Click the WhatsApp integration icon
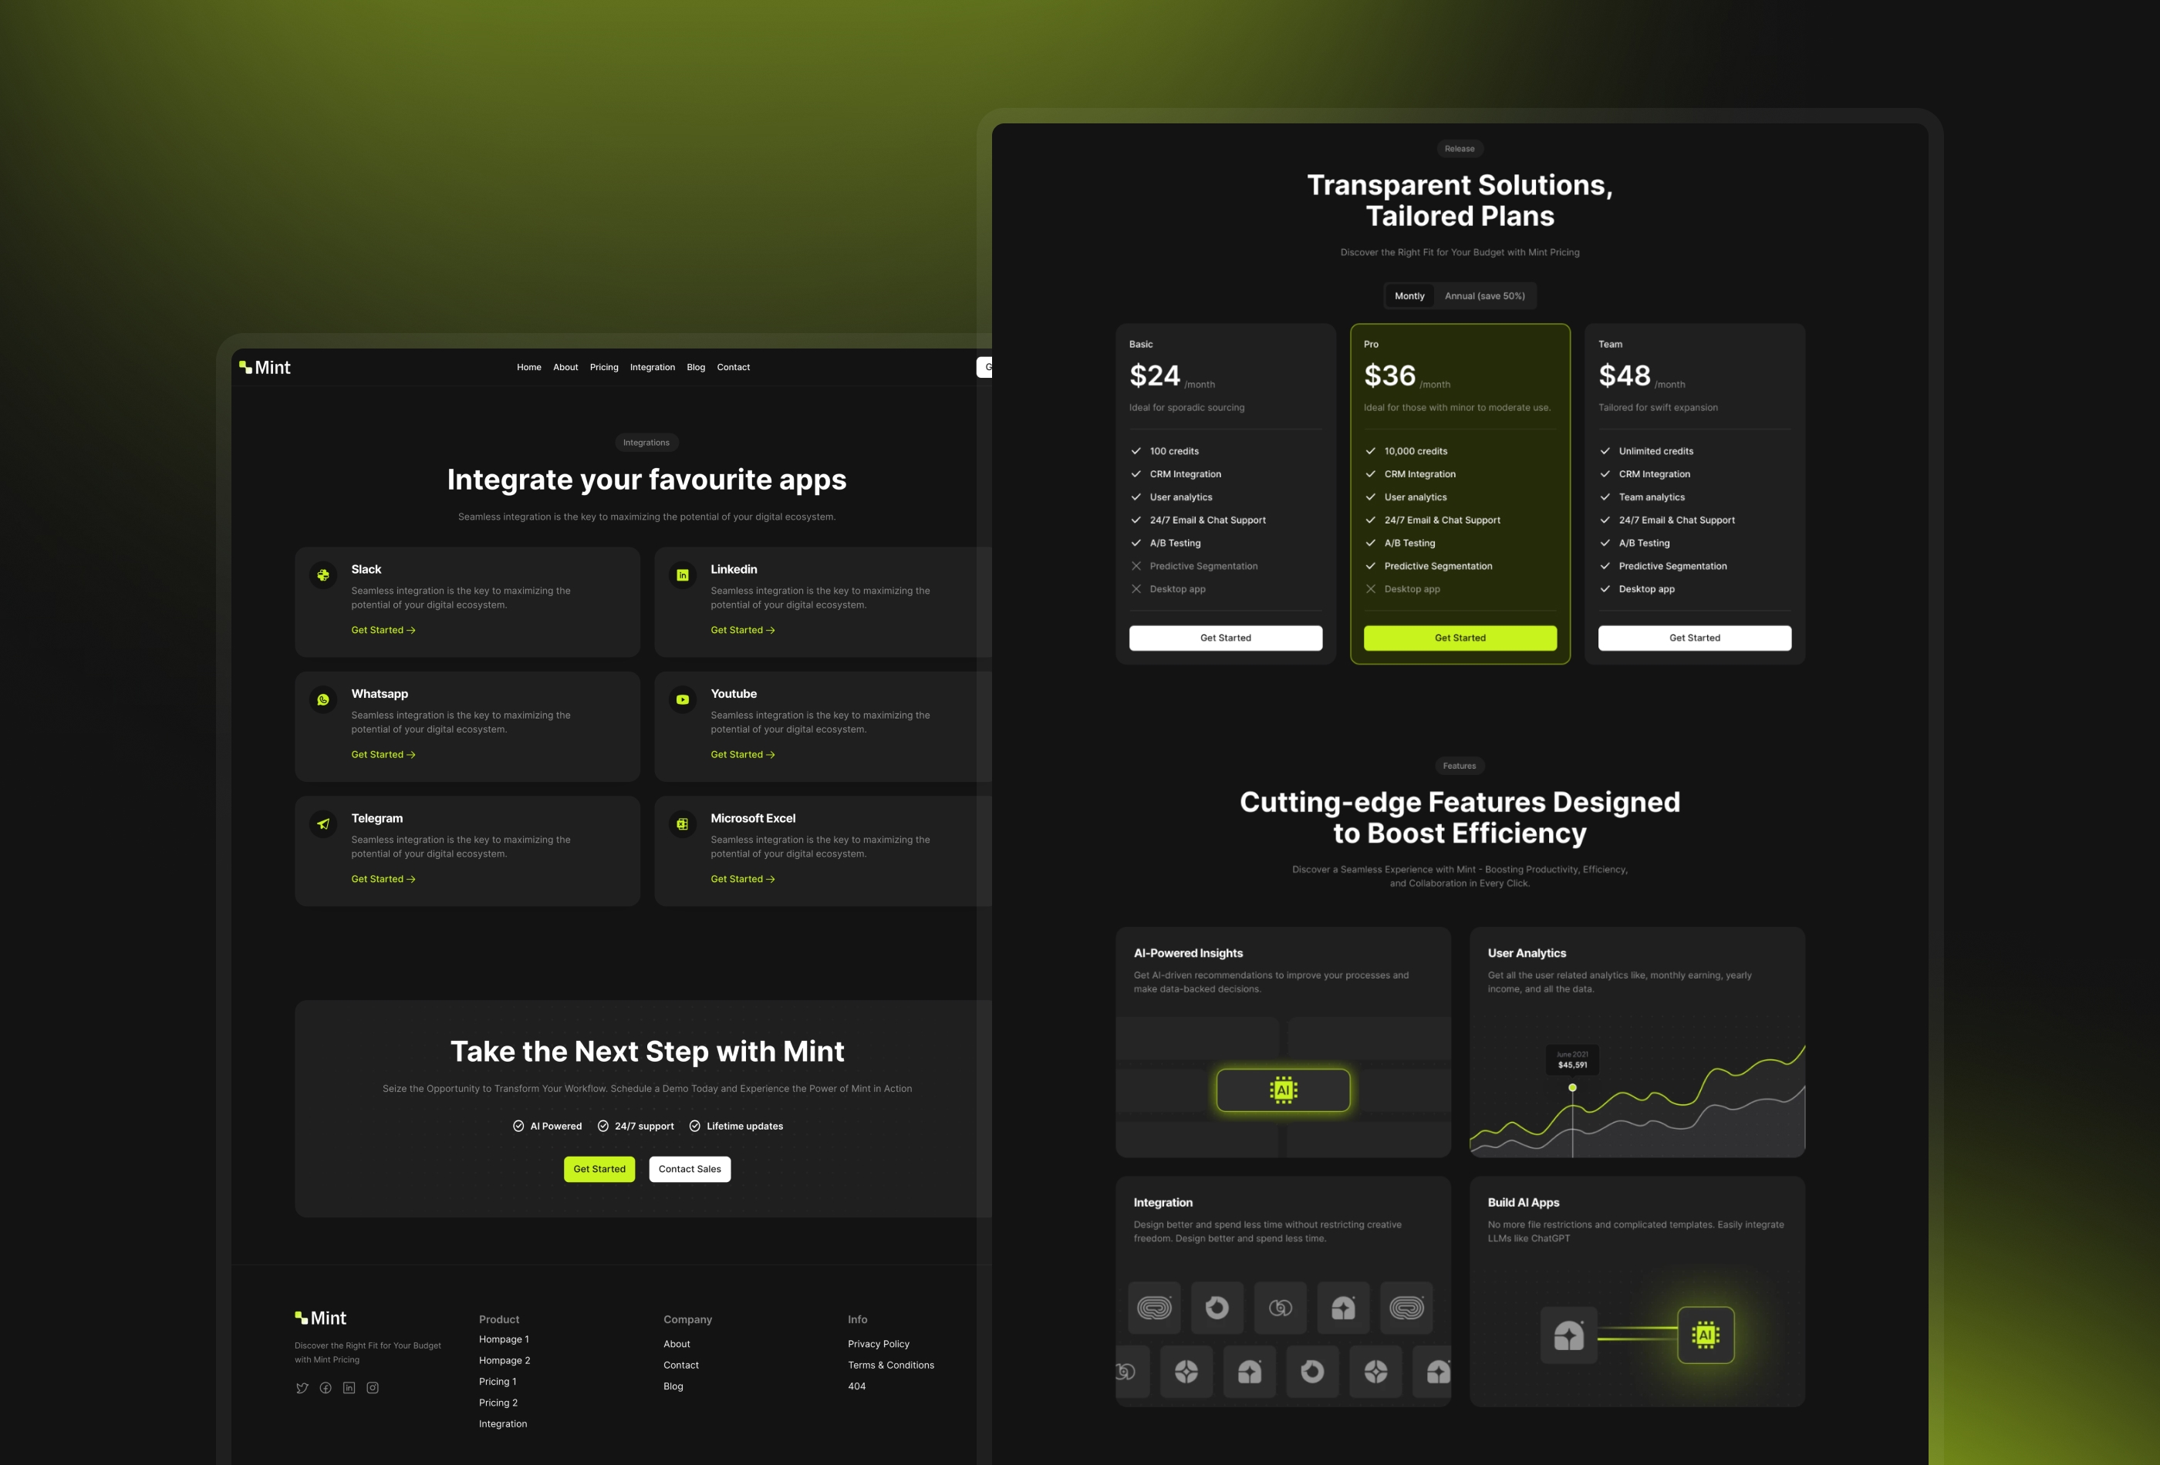This screenshot has width=2160, height=1465. click(322, 700)
